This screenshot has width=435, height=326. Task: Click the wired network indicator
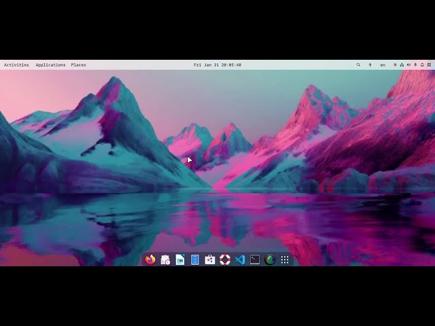(x=402, y=65)
